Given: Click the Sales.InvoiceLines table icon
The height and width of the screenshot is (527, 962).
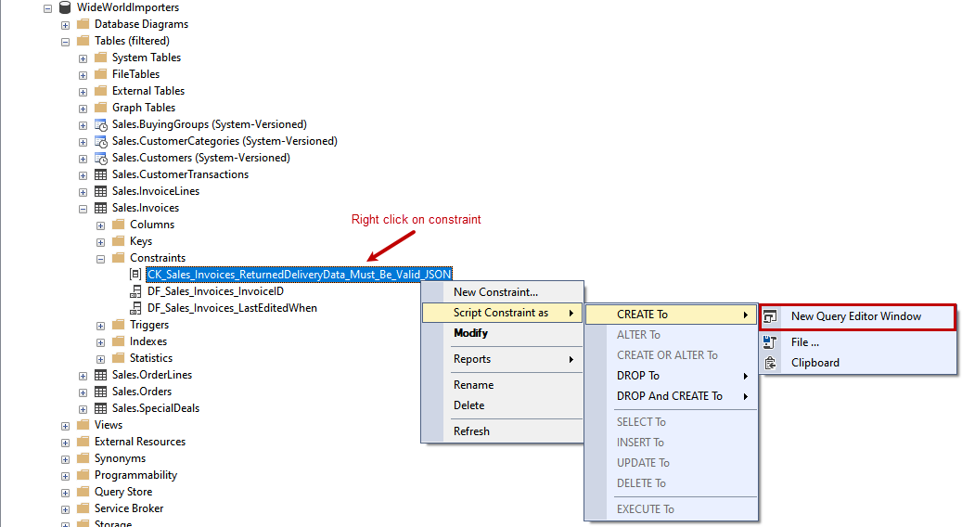Looking at the screenshot, I should click(x=100, y=191).
